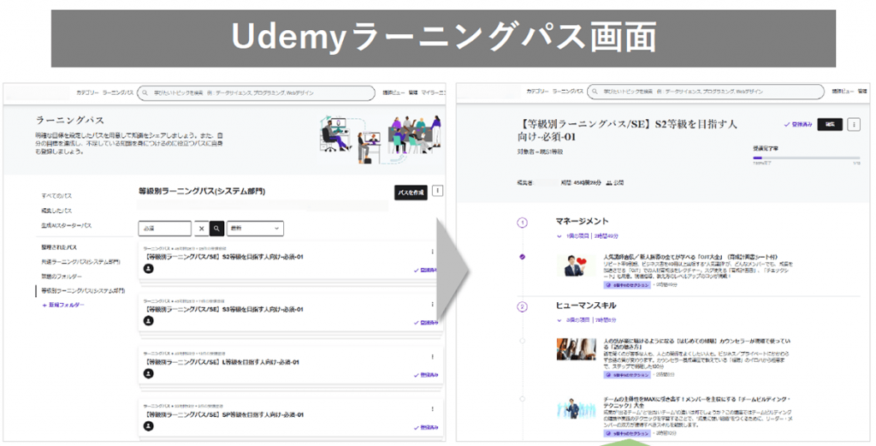Viewport: 876px width, 446px height.
Task: Click the ヒューマンスキル section heading
Action: click(586, 305)
